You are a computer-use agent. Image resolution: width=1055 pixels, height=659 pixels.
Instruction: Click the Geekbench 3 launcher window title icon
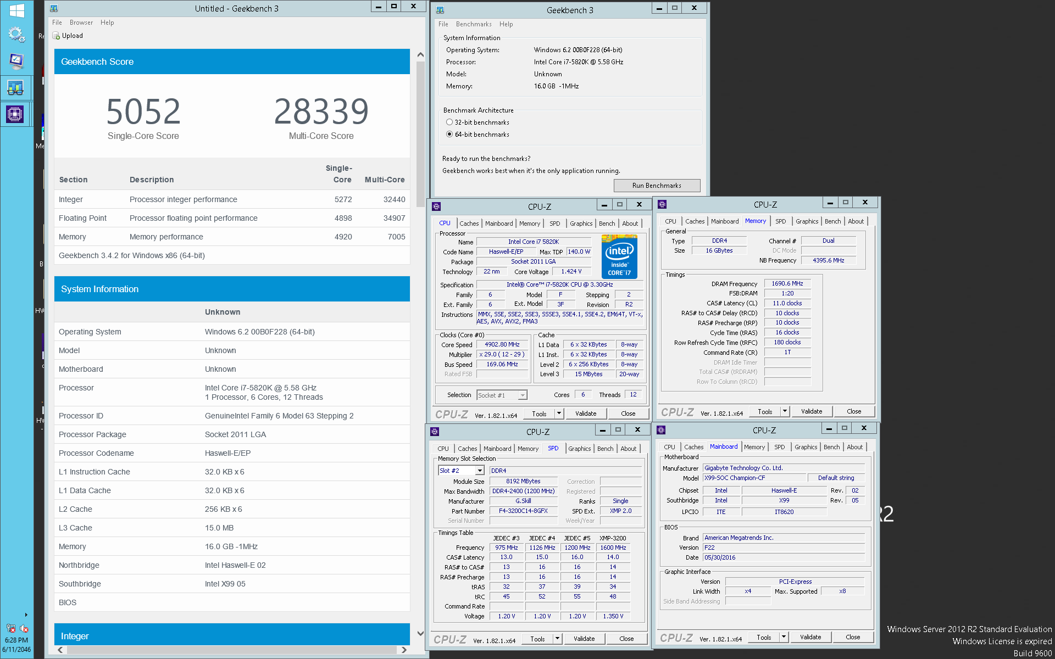point(440,10)
